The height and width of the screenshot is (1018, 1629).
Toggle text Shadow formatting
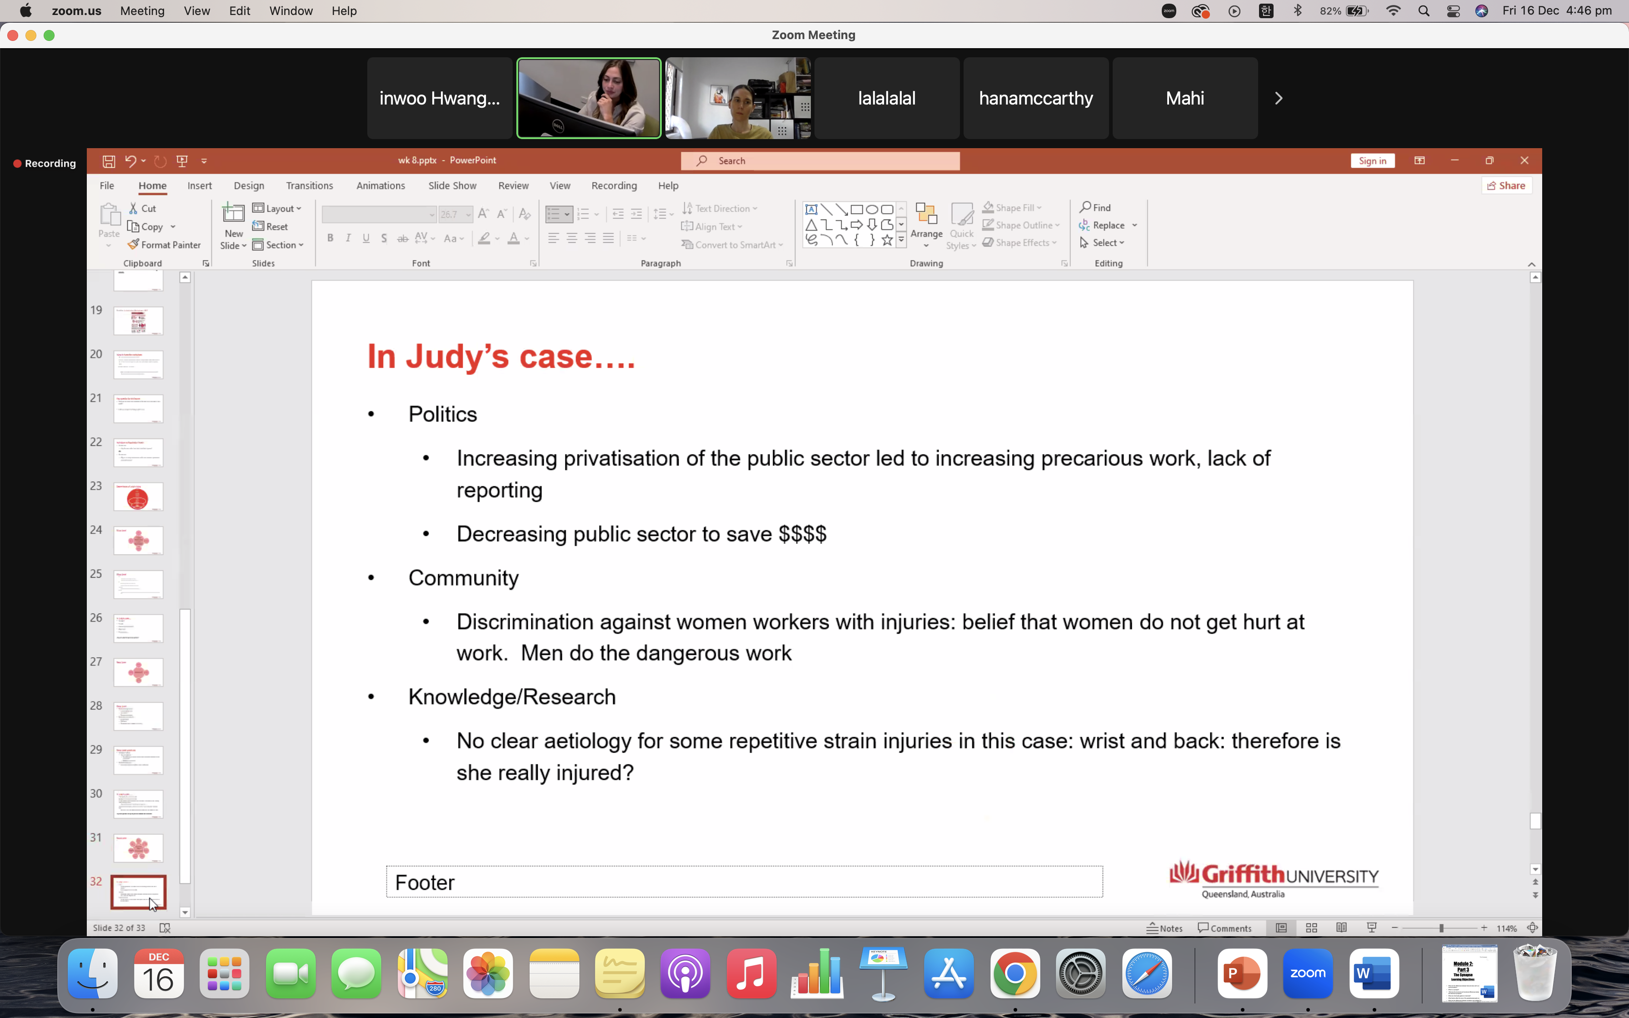pos(384,238)
